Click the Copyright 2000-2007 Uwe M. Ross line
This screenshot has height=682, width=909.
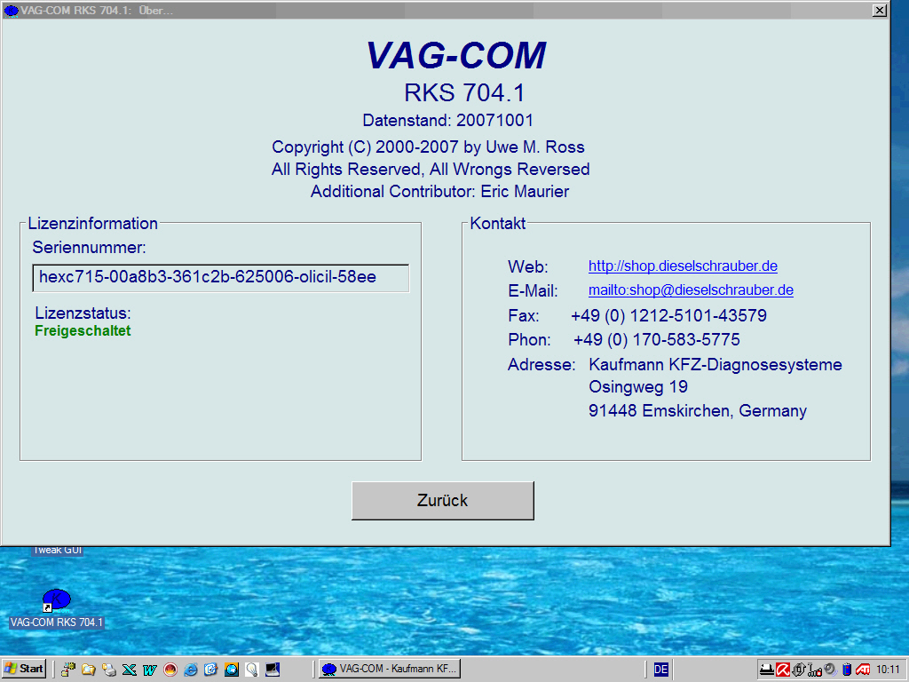(429, 147)
